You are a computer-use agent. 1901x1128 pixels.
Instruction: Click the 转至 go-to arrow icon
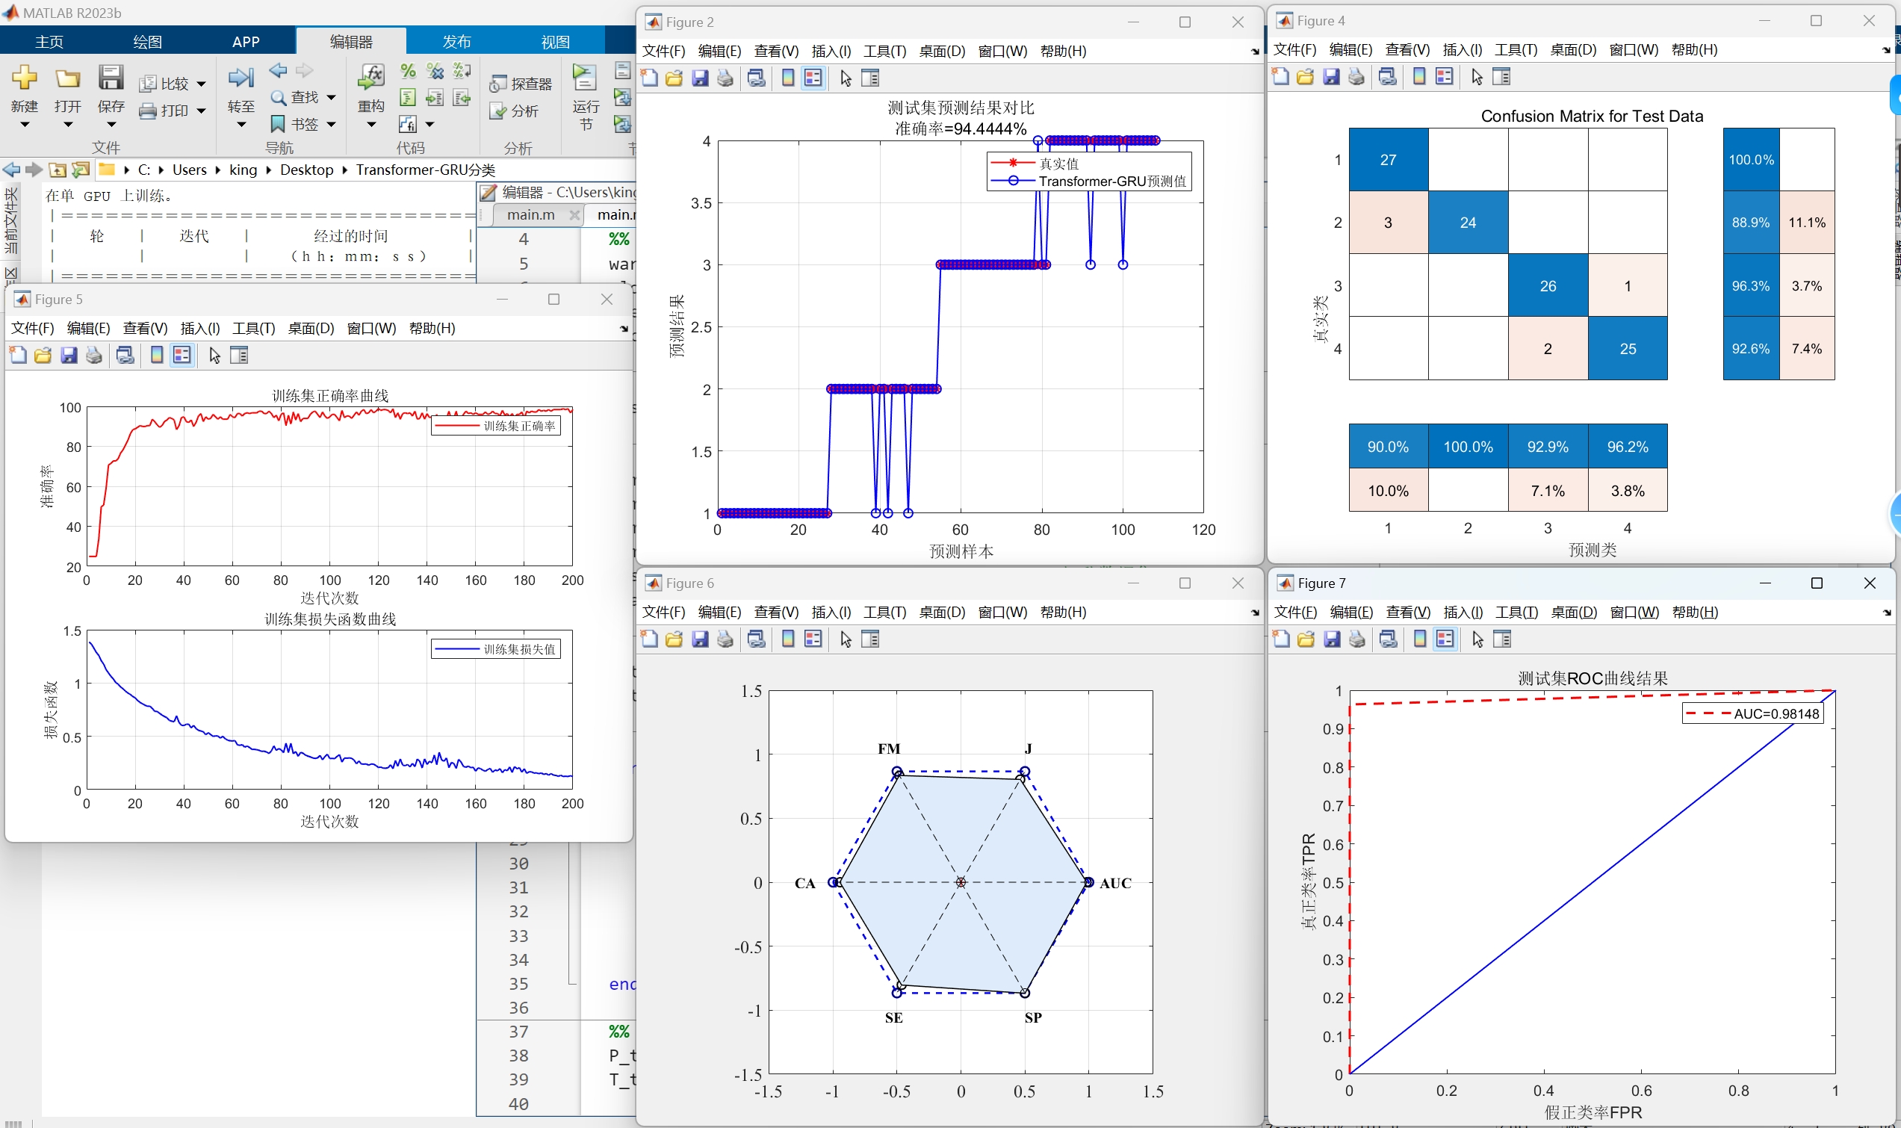tap(241, 78)
